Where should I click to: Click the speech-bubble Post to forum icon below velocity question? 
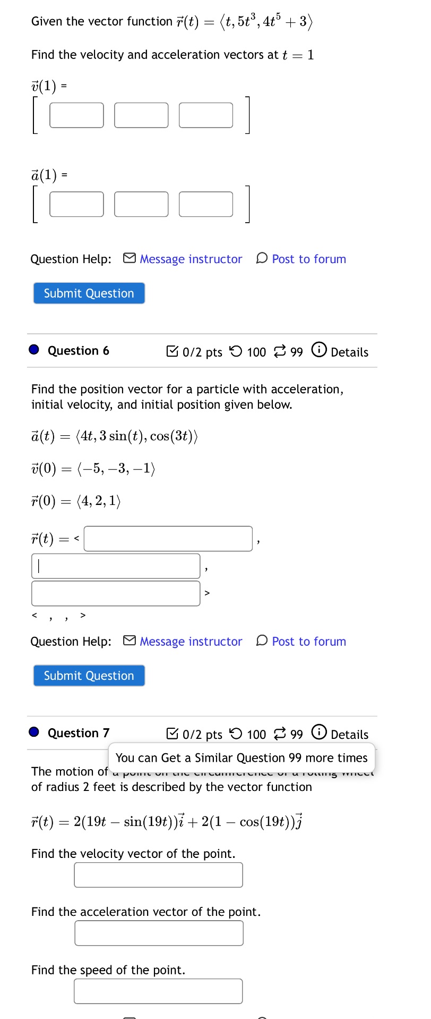point(262,259)
